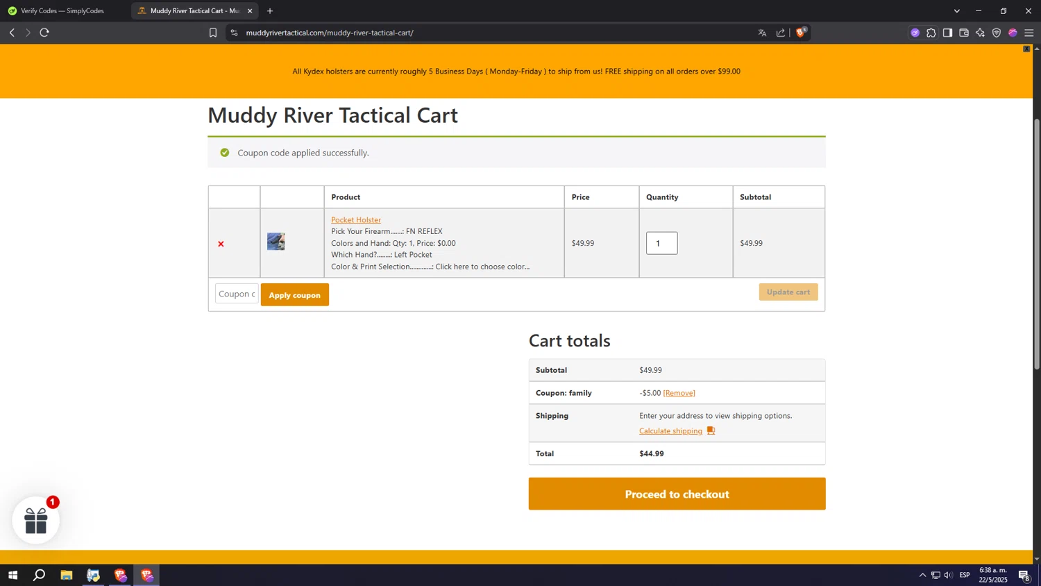The width and height of the screenshot is (1041, 586).
Task: Click the address bar URL
Action: (x=330, y=33)
